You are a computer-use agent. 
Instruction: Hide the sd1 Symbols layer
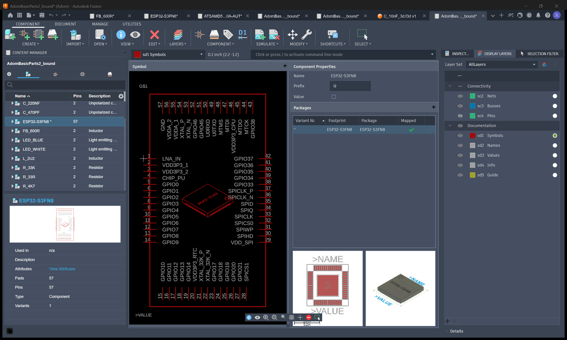(x=460, y=135)
